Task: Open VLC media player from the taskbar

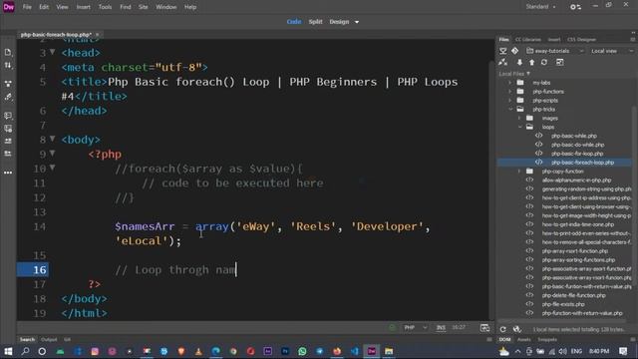Action: (x=198, y=351)
